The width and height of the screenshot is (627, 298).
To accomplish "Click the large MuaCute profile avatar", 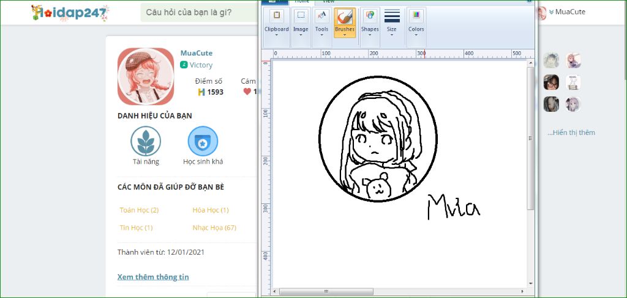I will [146, 76].
